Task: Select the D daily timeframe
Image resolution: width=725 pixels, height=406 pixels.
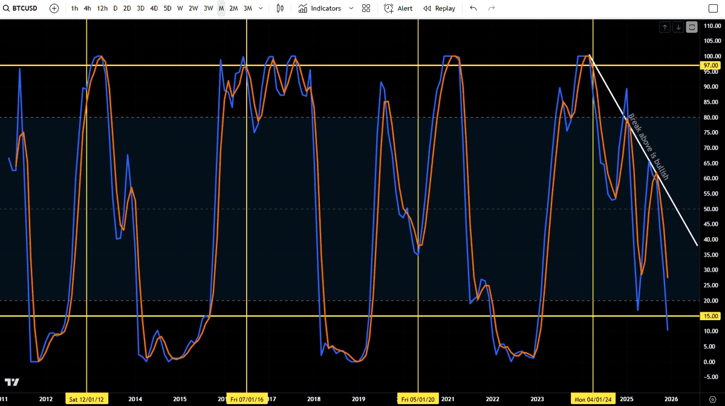Action: click(115, 8)
